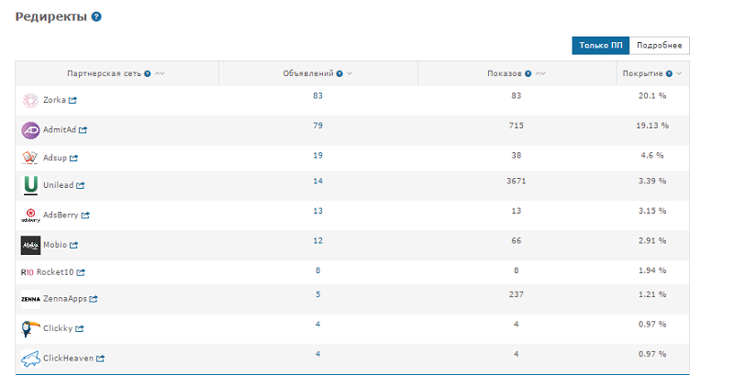Click help icon beside Партнерская сеть header

148,74
